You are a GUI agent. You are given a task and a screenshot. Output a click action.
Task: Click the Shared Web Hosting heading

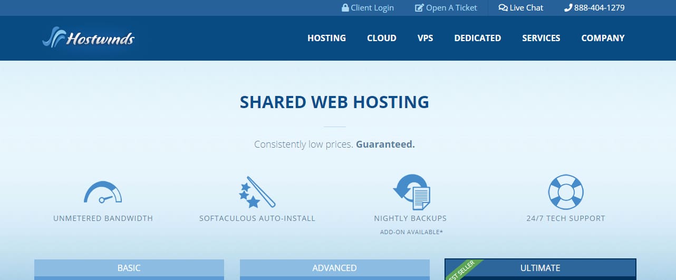[x=334, y=102]
